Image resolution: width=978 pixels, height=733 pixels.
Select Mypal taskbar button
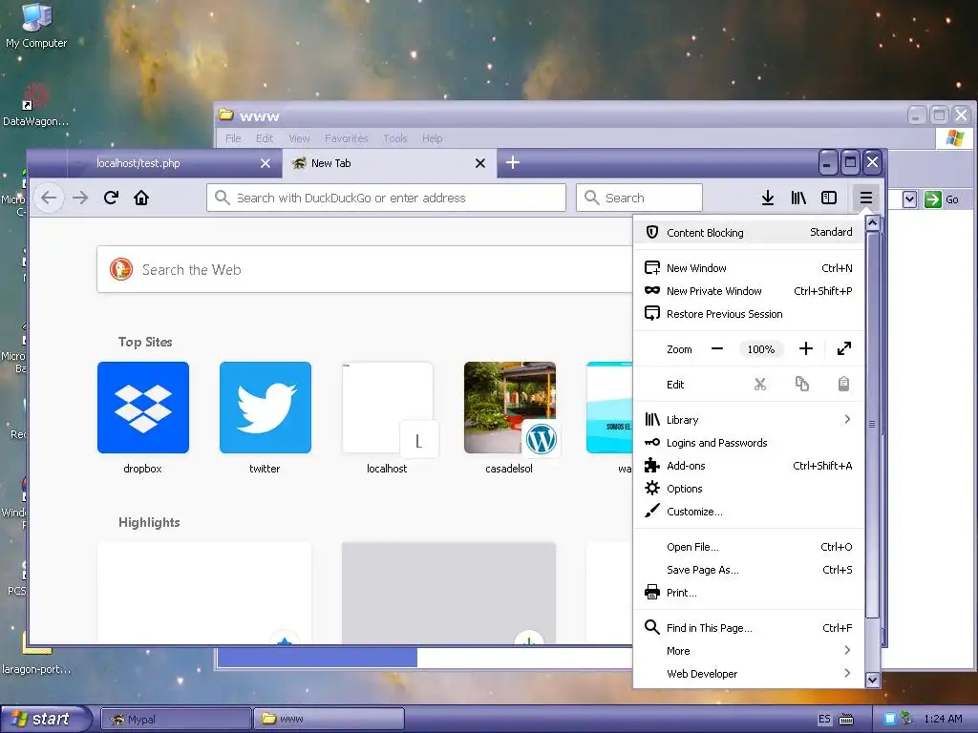(177, 720)
